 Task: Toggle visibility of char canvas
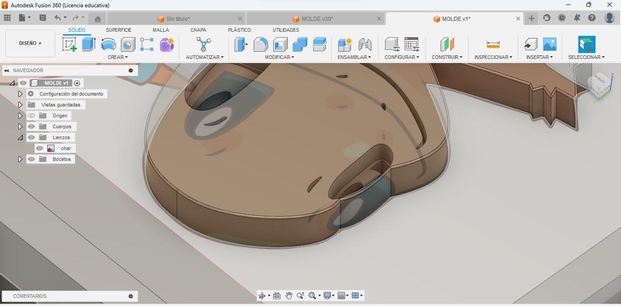point(40,148)
